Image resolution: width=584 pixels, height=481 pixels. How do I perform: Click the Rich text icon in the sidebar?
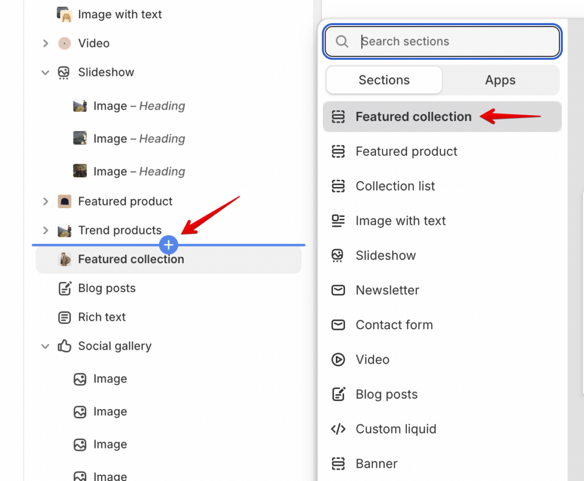tap(64, 317)
